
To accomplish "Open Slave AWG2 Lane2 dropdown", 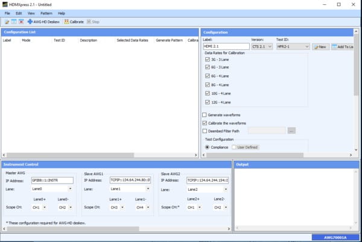I will [208, 190].
